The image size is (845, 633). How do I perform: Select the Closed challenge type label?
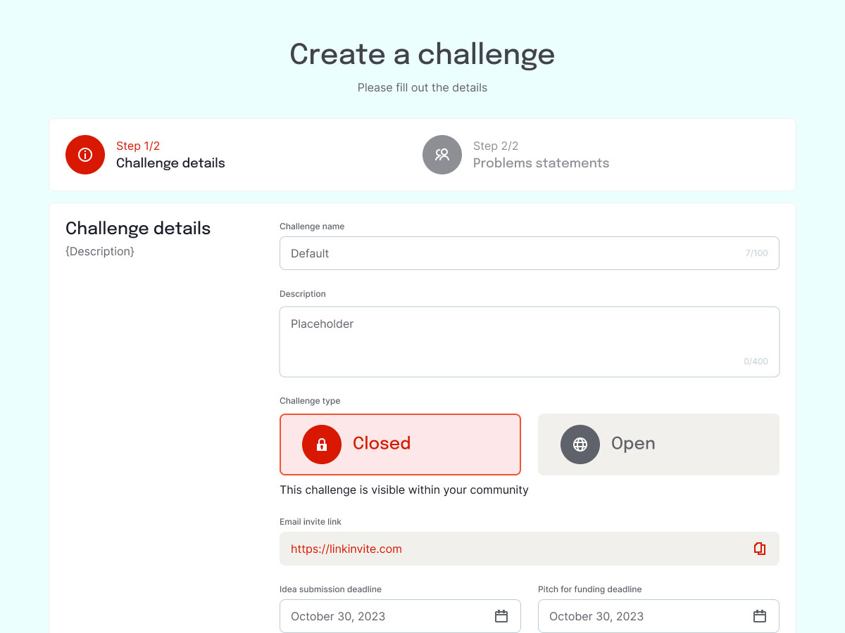(x=382, y=443)
